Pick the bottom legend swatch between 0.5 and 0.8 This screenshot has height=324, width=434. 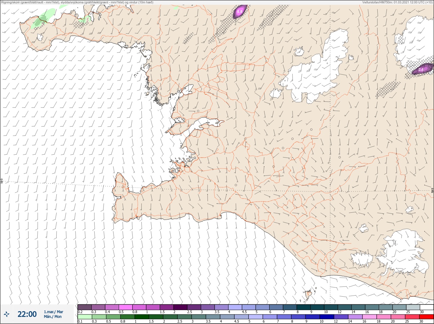click(x=113, y=317)
